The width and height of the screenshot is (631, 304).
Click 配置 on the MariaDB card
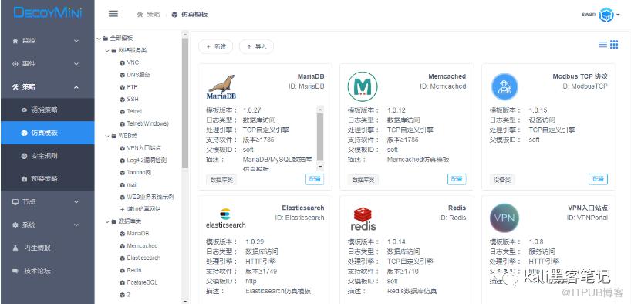pos(315,179)
